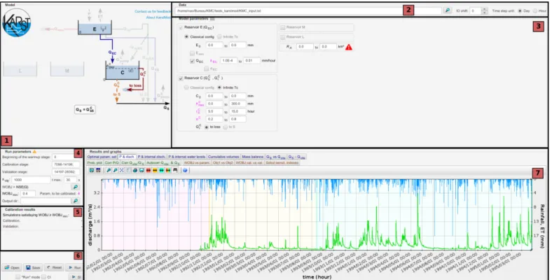Click the Save button
Screen dimensions: 552x280
click(x=33, y=267)
